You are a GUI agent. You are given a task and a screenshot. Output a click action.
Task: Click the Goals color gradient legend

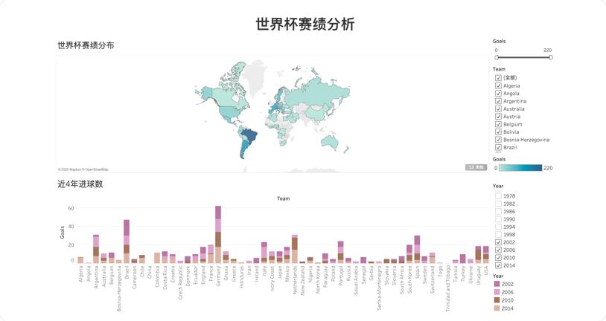520,168
